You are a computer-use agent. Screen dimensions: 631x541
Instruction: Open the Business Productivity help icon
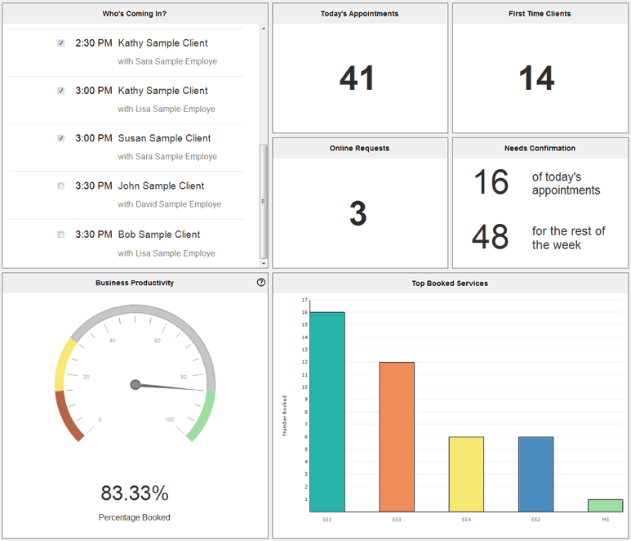[x=261, y=282]
